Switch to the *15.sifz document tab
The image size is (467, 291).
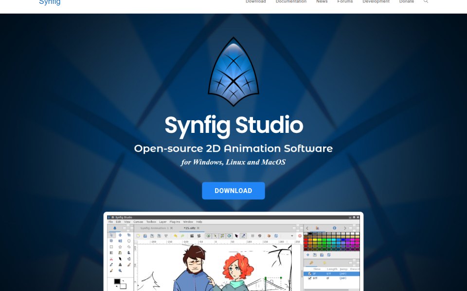tap(190, 228)
